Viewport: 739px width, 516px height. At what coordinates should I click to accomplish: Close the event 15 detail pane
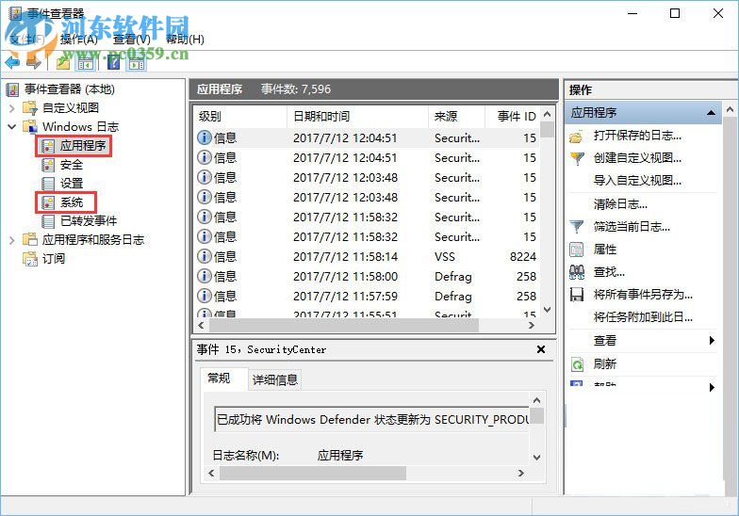pos(541,349)
